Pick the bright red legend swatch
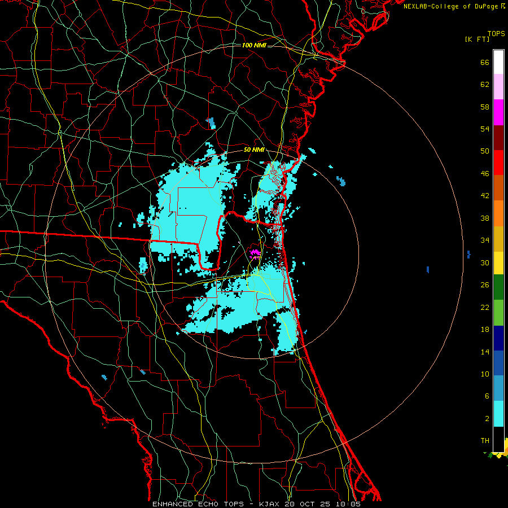This screenshot has width=508, height=508. click(x=498, y=163)
